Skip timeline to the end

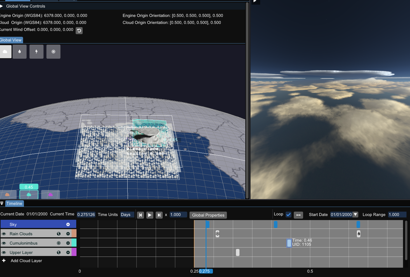click(159, 215)
